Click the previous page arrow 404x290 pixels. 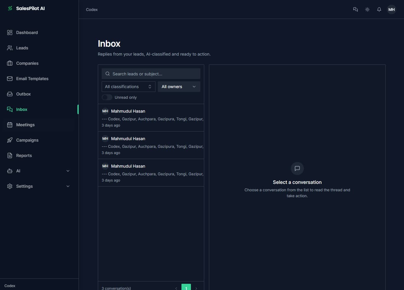176,288
